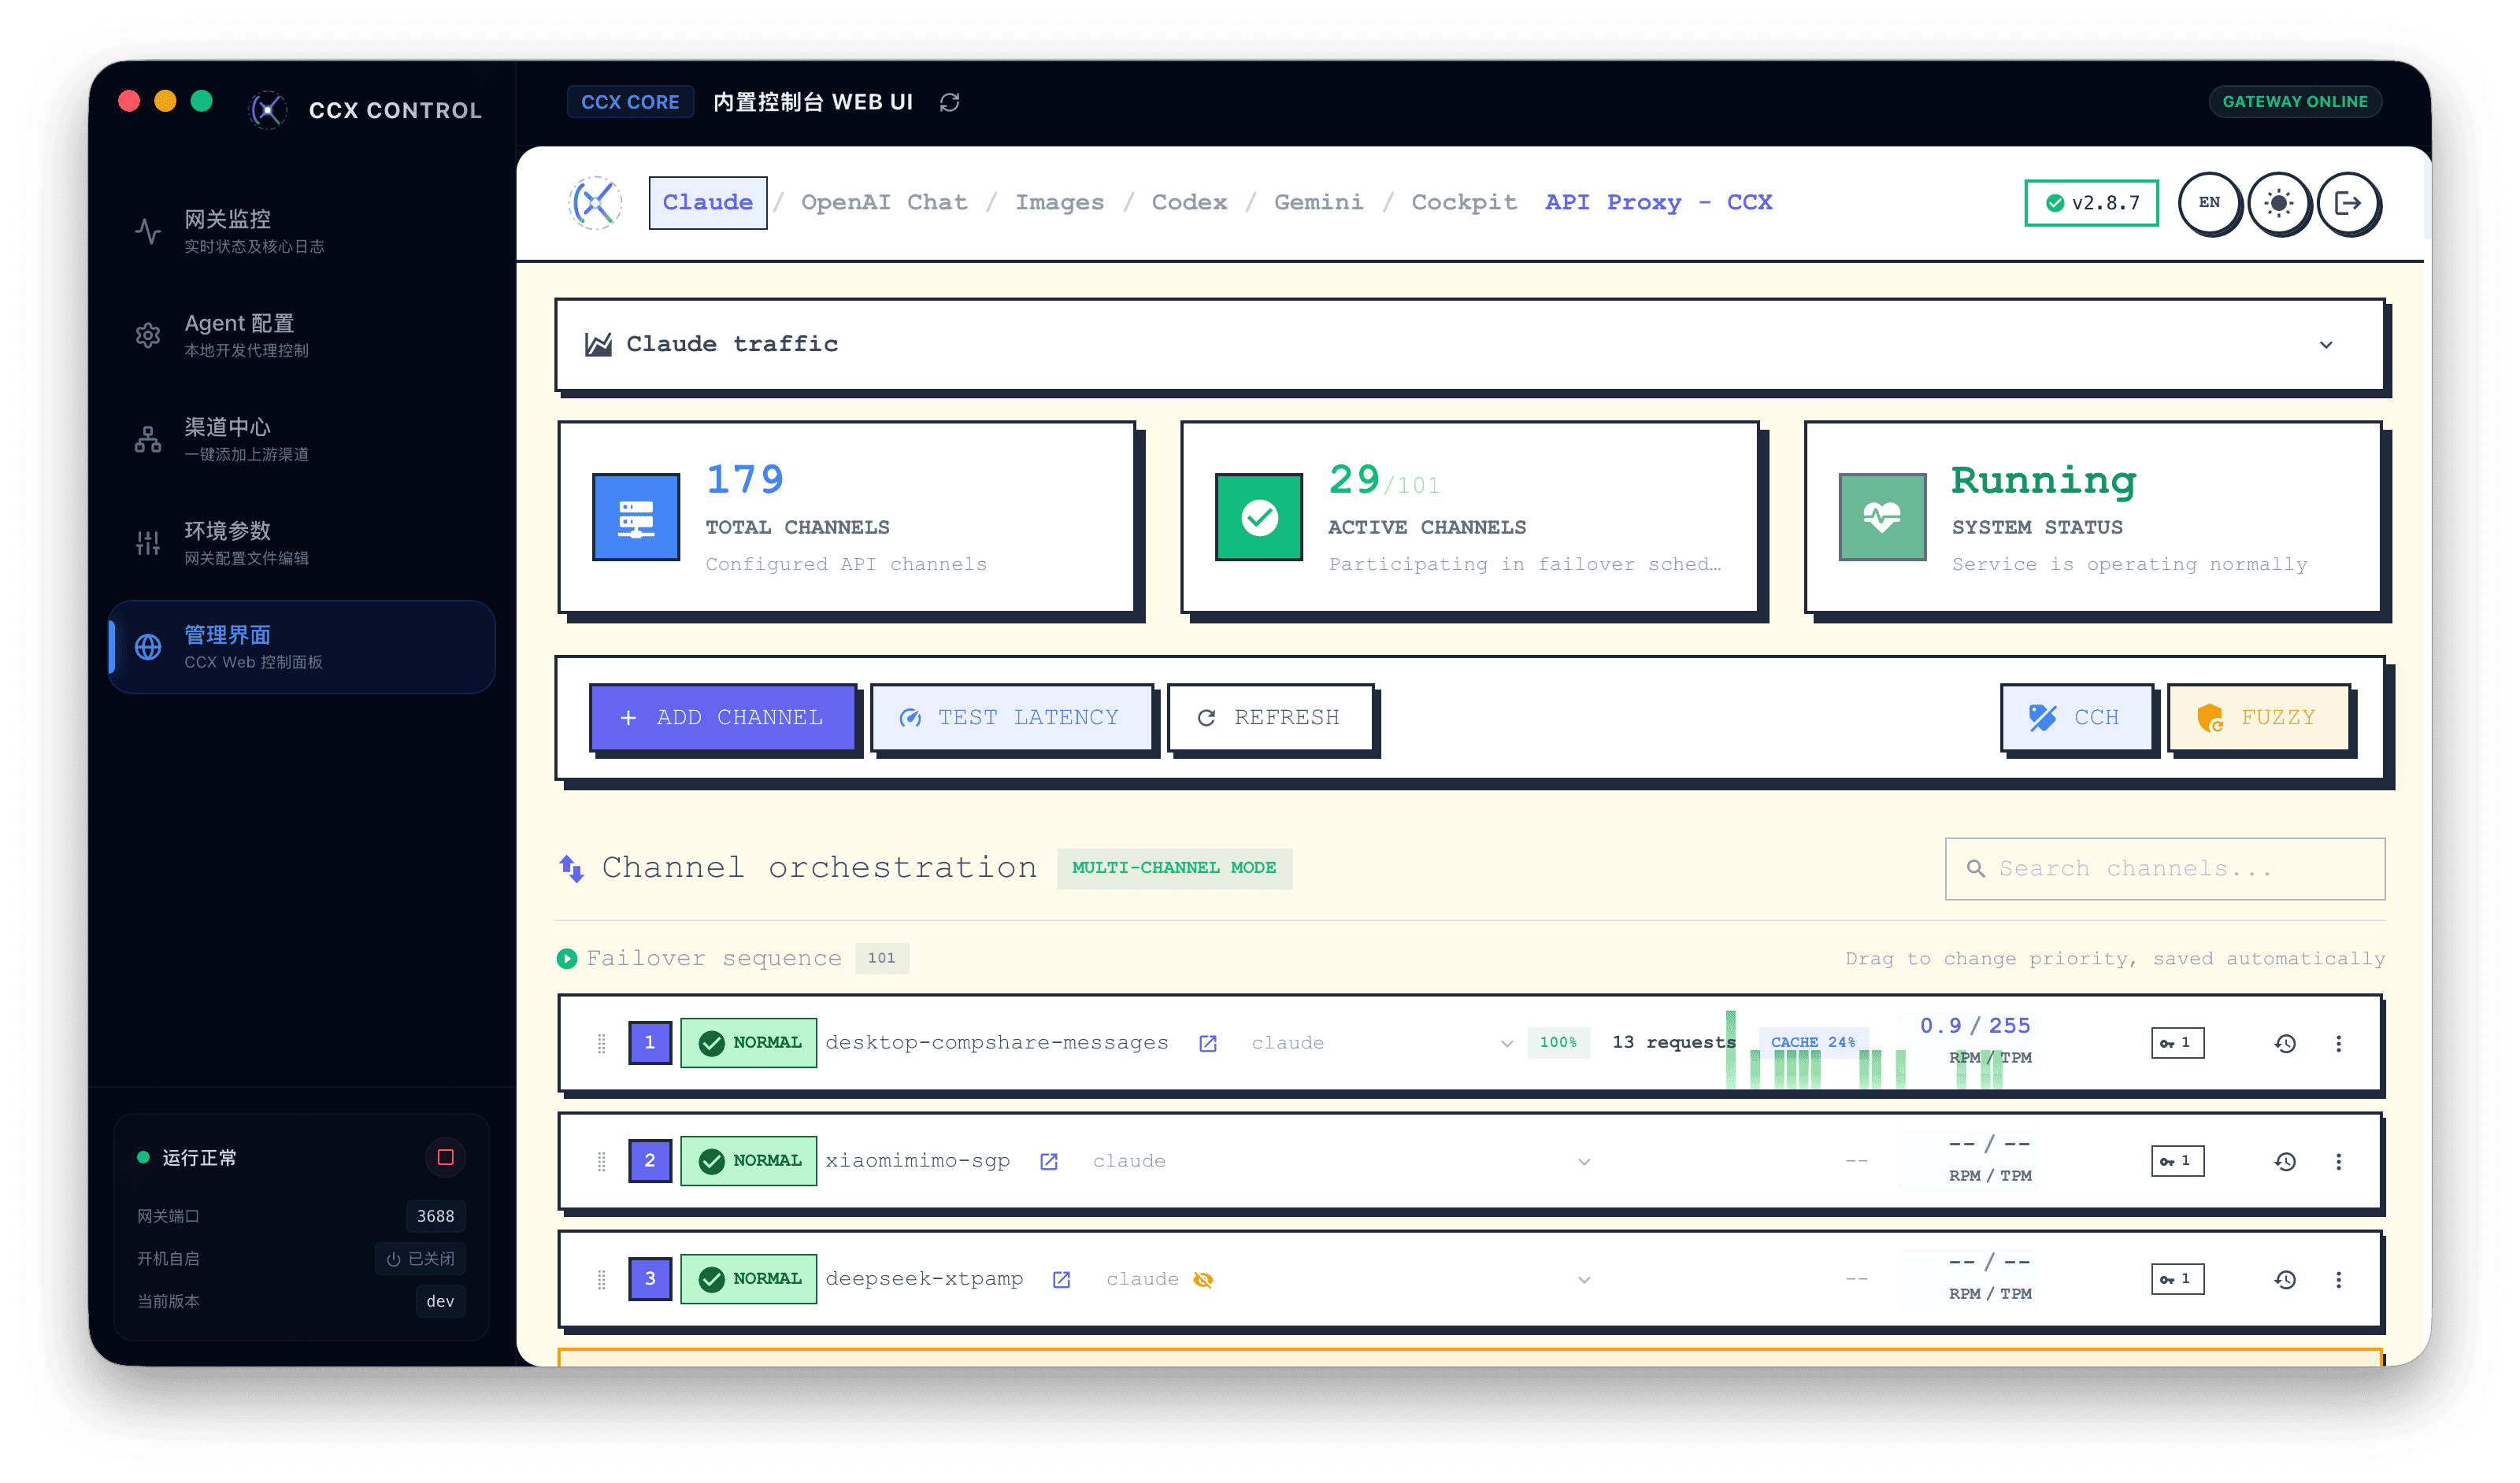Image resolution: width=2520 pixels, height=1483 pixels.
Task: Open external link of deepseek-xtpamp
Action: pyautogui.click(x=1062, y=1279)
